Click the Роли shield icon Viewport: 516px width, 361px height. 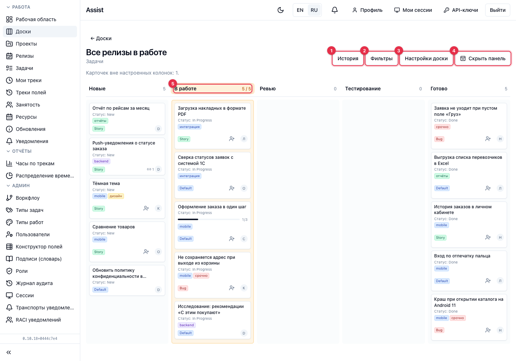[9, 271]
